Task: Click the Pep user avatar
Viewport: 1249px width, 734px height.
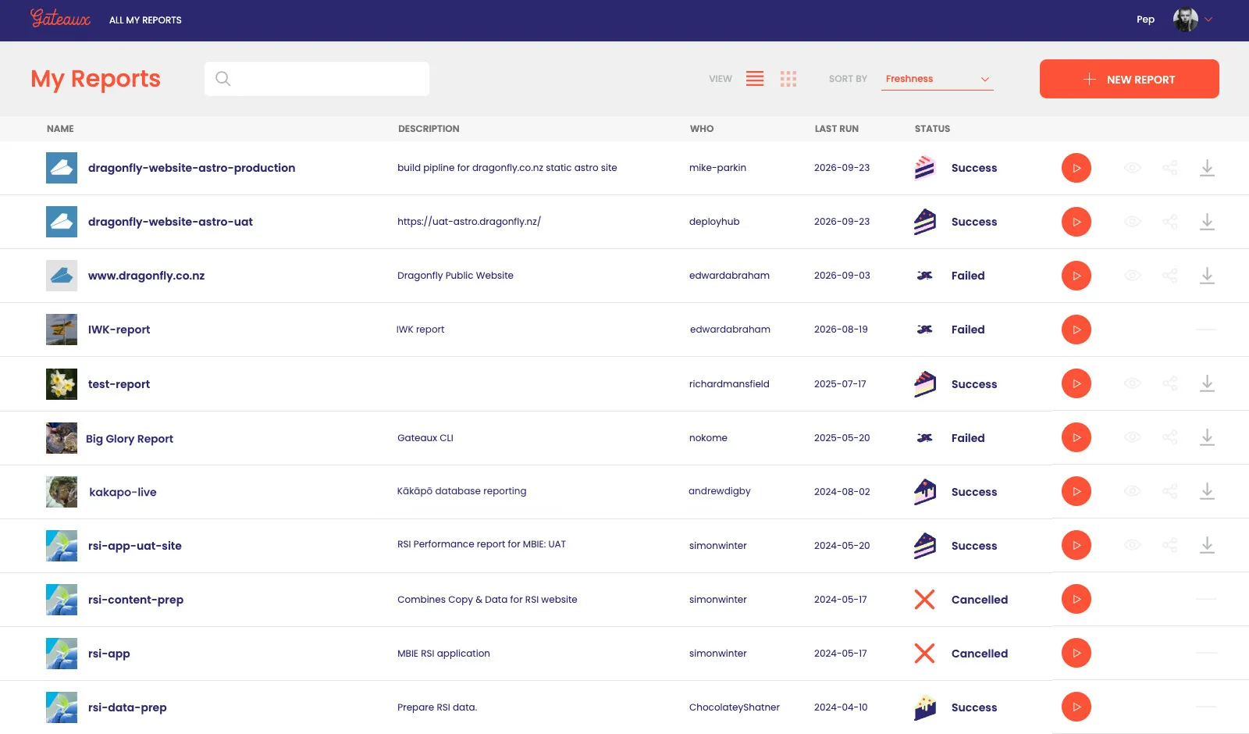Action: click(x=1185, y=20)
